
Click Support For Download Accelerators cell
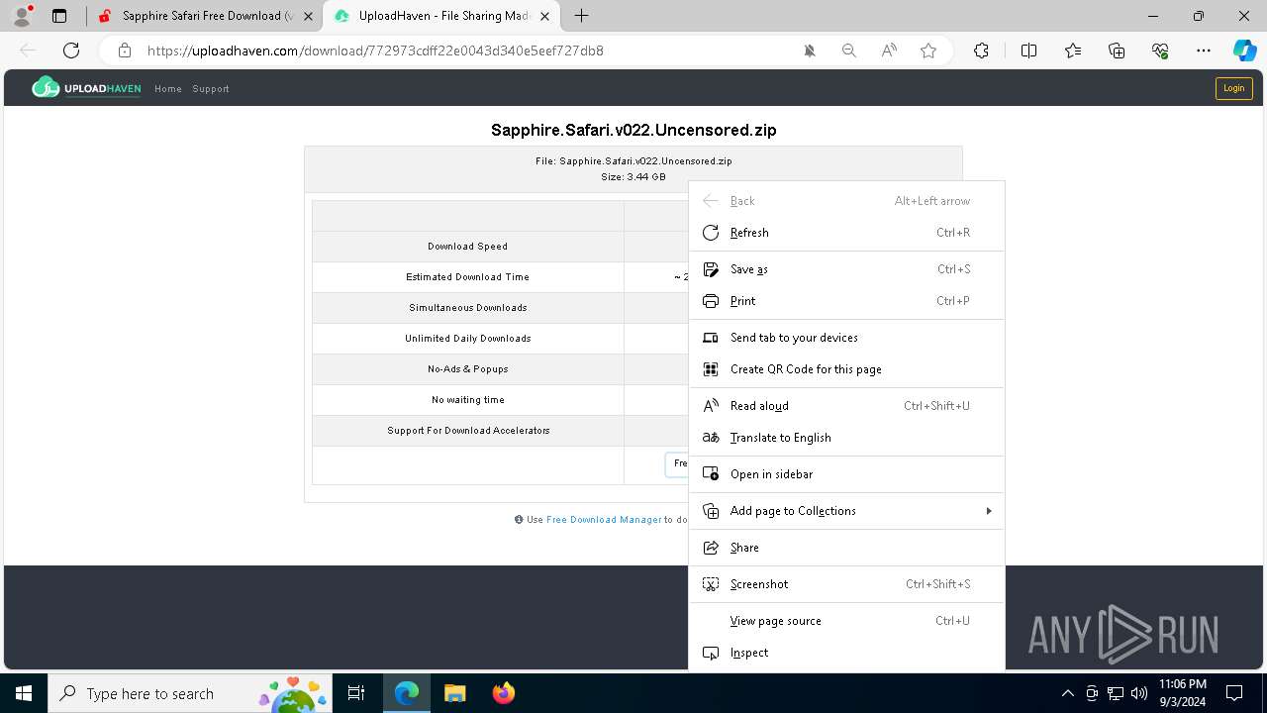(468, 431)
